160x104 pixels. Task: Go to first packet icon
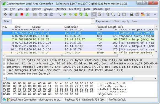click(x=81, y=14)
